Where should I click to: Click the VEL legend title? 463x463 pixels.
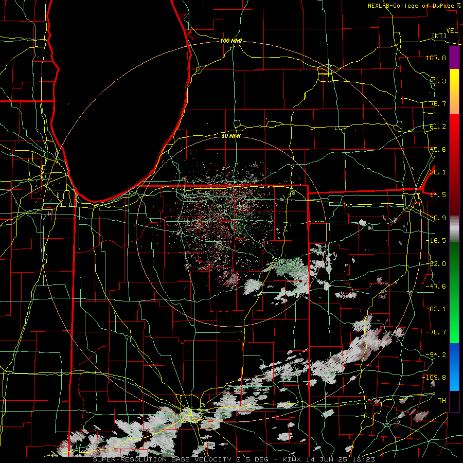452,31
